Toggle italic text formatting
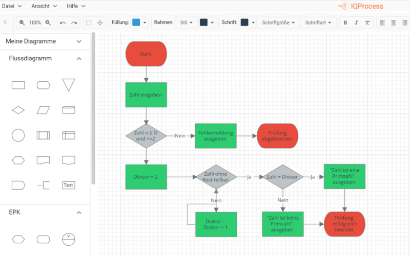 (x=356, y=22)
